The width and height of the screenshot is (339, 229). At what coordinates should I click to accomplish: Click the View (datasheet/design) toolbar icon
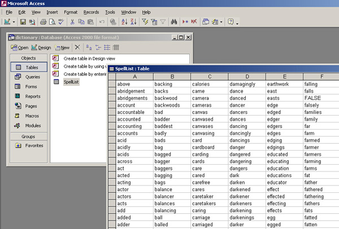click(x=7, y=22)
